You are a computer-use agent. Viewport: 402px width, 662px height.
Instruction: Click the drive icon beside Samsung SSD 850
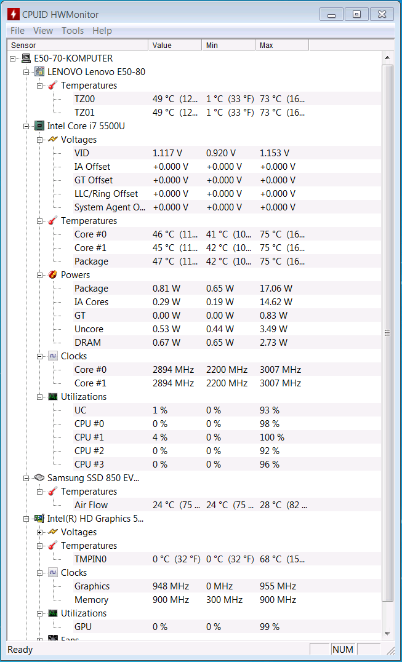coord(39,478)
